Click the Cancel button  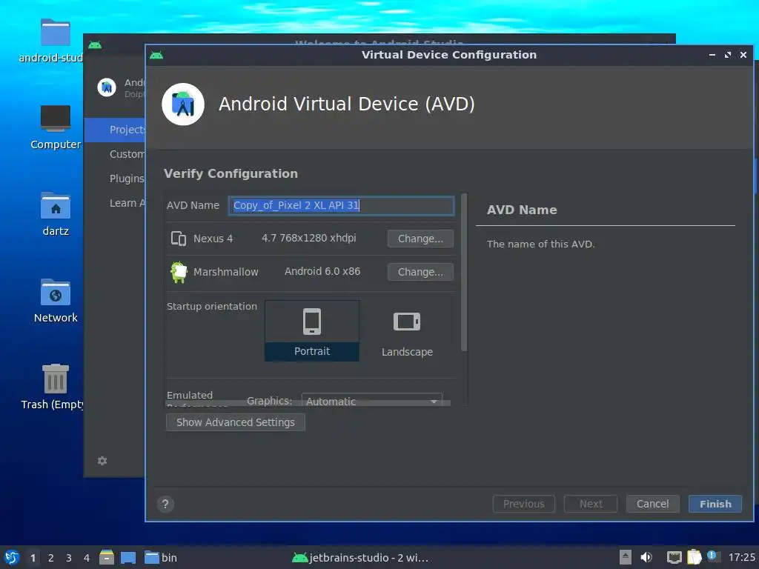[652, 504]
